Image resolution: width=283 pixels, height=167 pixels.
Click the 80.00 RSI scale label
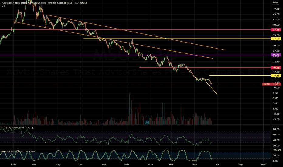tap(276, 129)
